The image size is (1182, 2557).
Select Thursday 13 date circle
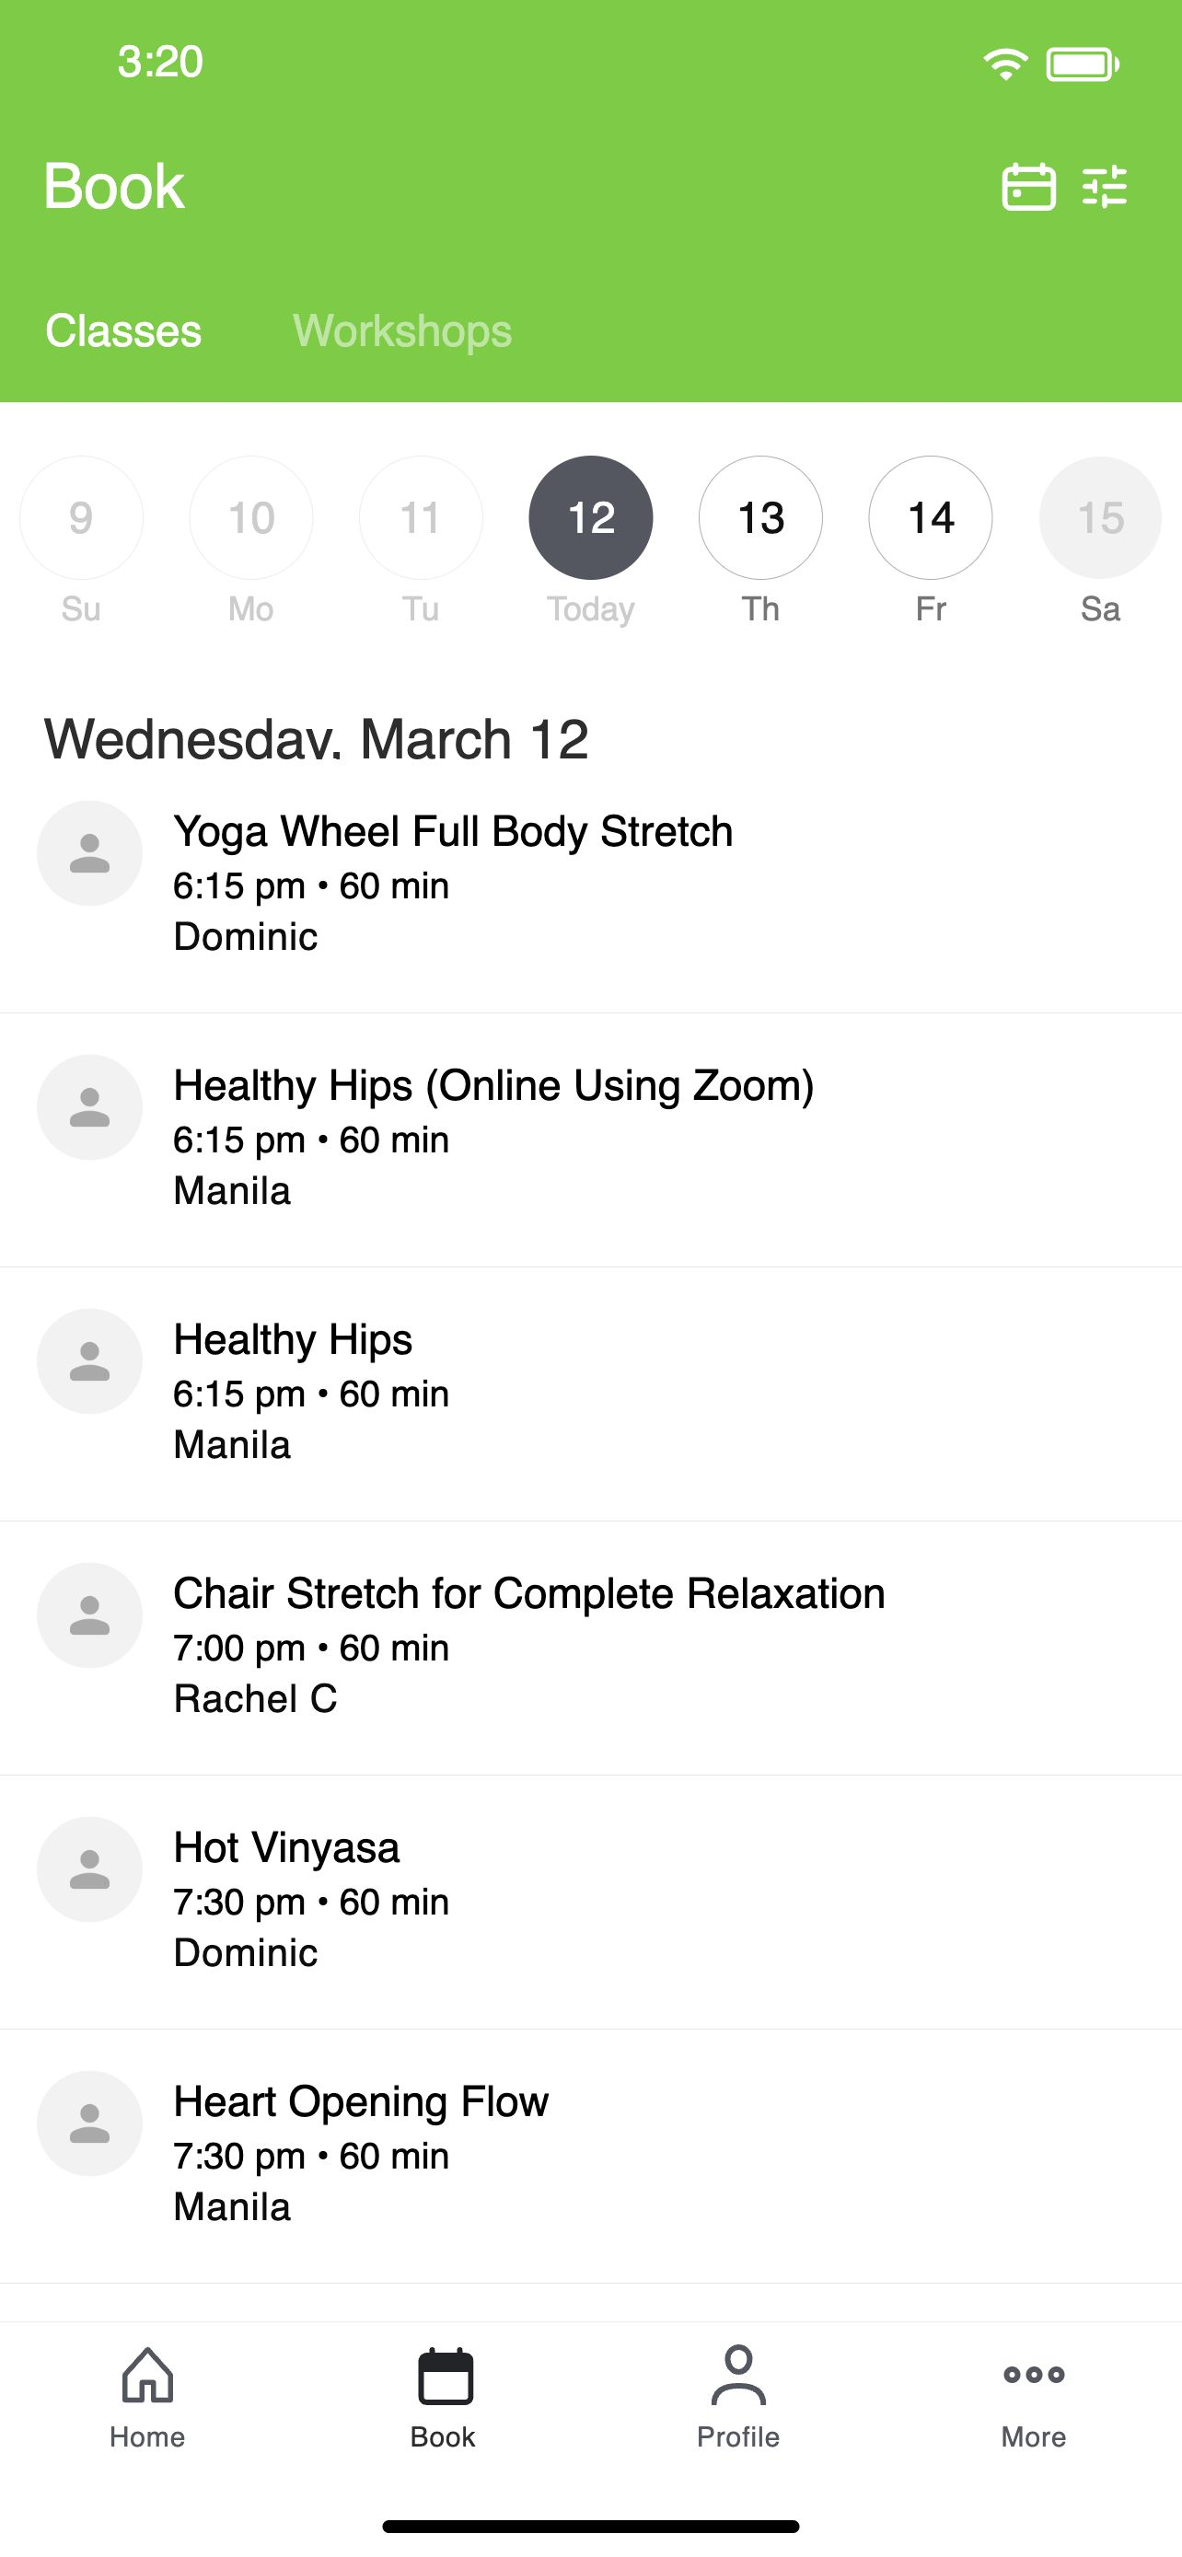[761, 518]
